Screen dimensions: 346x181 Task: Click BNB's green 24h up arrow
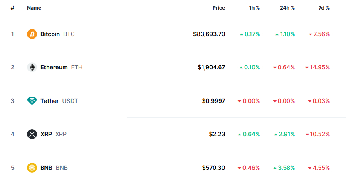(275, 168)
